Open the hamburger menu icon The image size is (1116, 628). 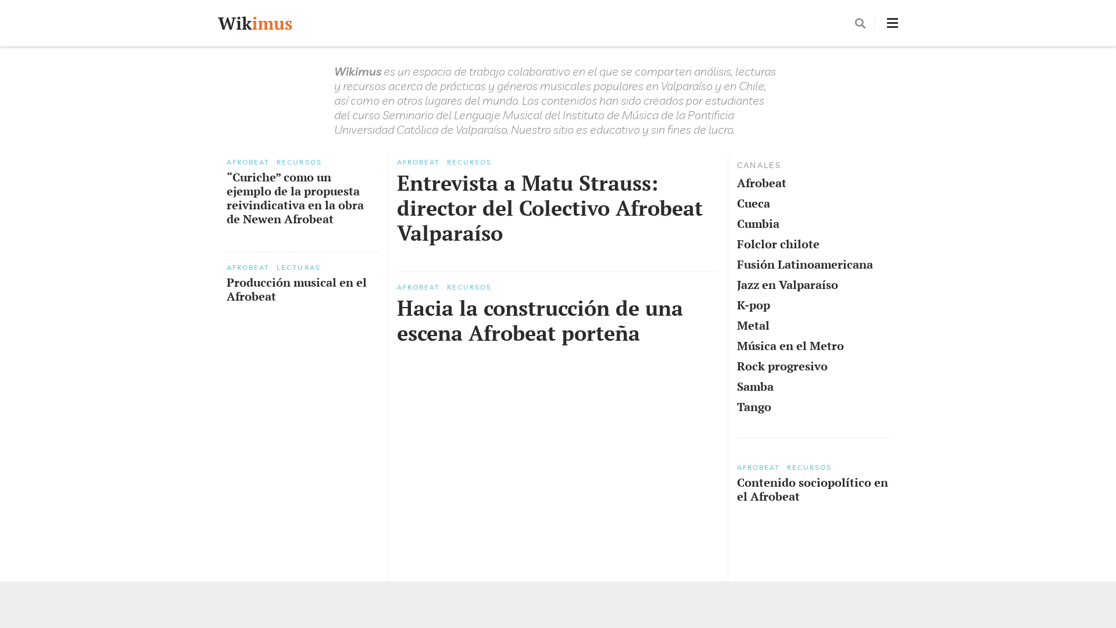[892, 23]
